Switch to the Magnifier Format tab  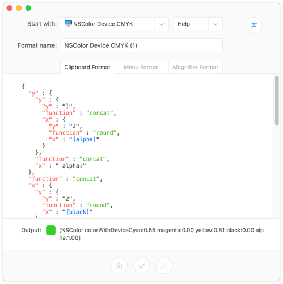[195, 67]
